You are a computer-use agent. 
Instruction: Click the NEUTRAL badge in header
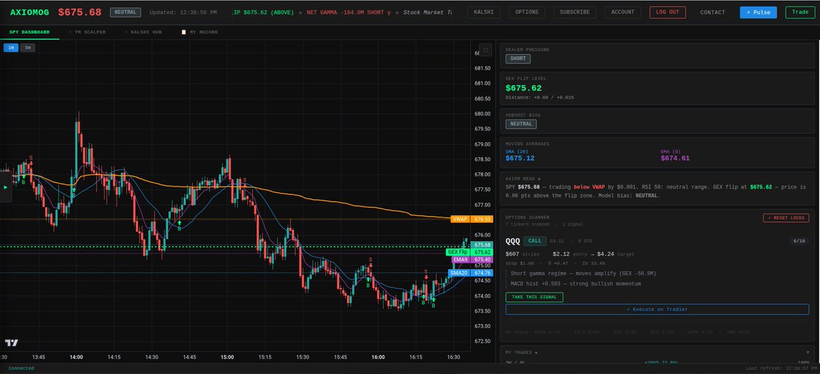pyautogui.click(x=125, y=12)
